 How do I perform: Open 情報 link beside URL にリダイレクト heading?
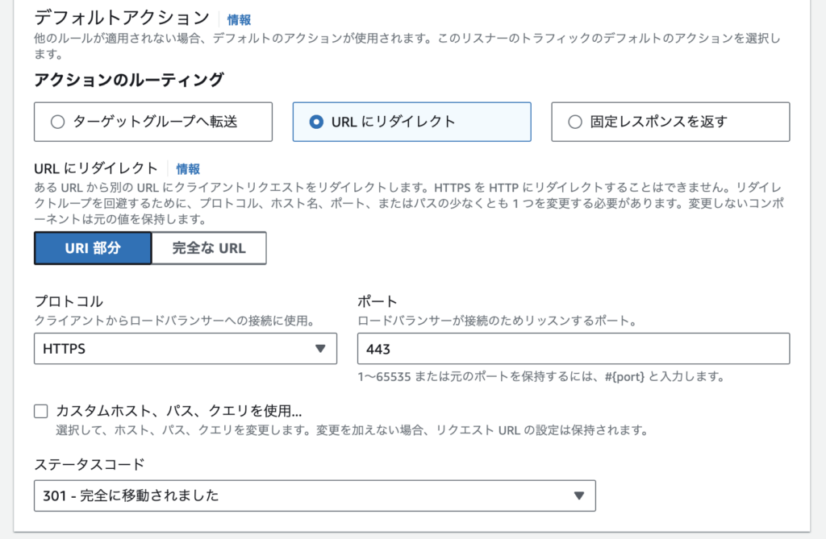[x=188, y=169]
